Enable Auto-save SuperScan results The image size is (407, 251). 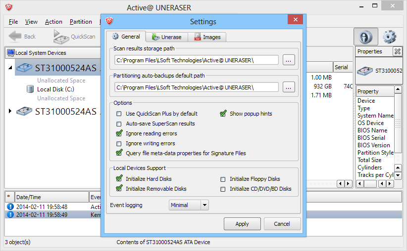point(119,124)
